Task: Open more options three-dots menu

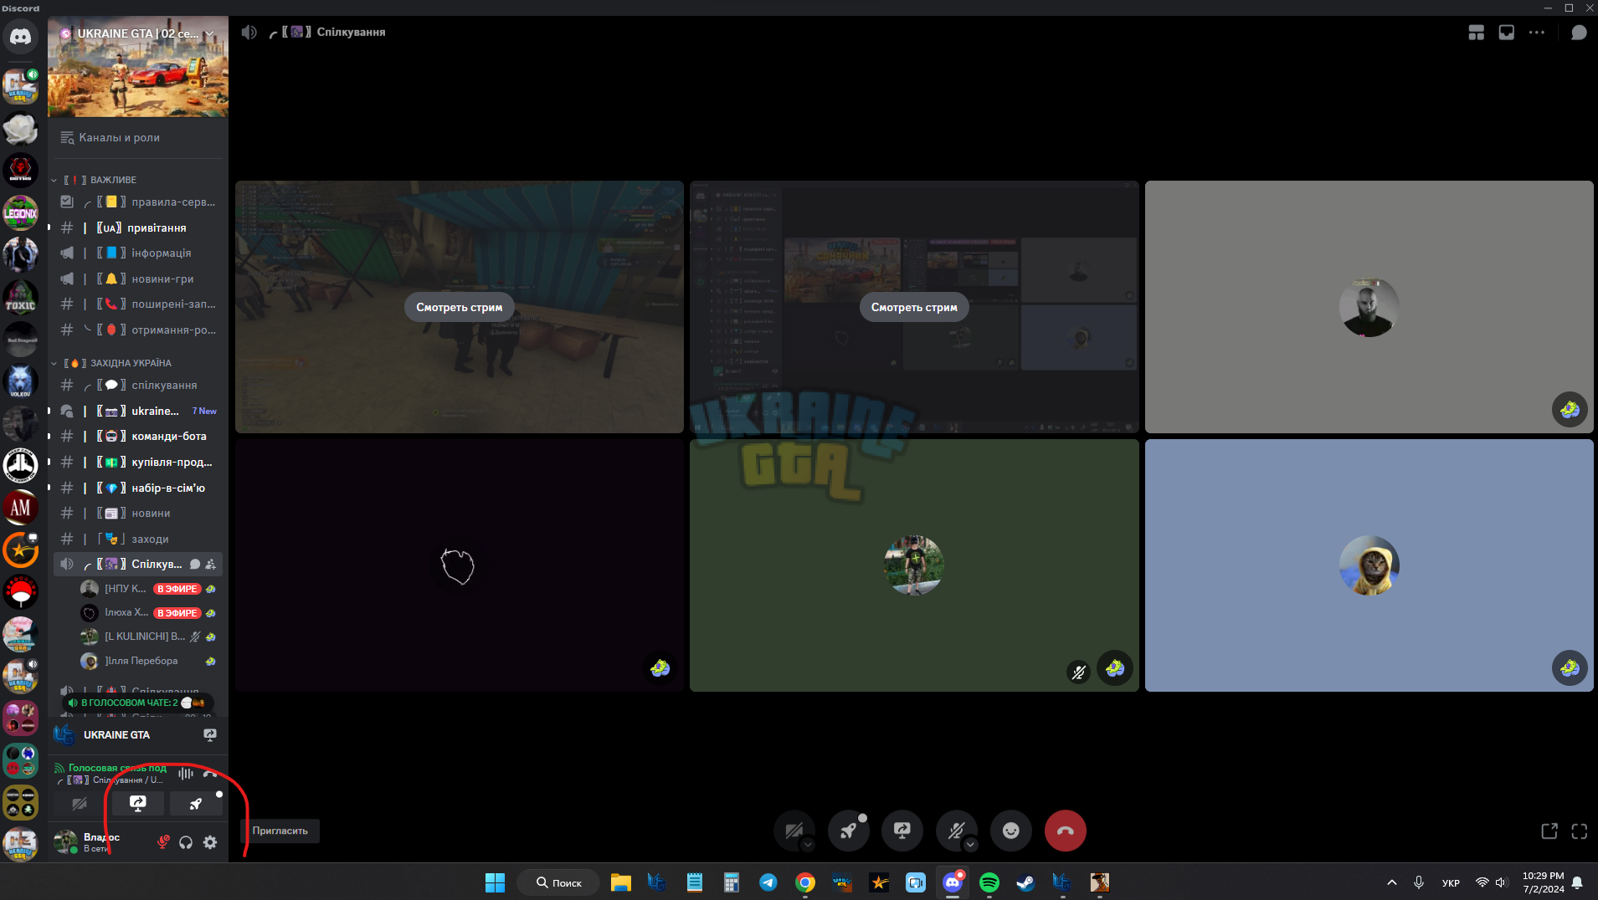Action: click(x=1537, y=33)
